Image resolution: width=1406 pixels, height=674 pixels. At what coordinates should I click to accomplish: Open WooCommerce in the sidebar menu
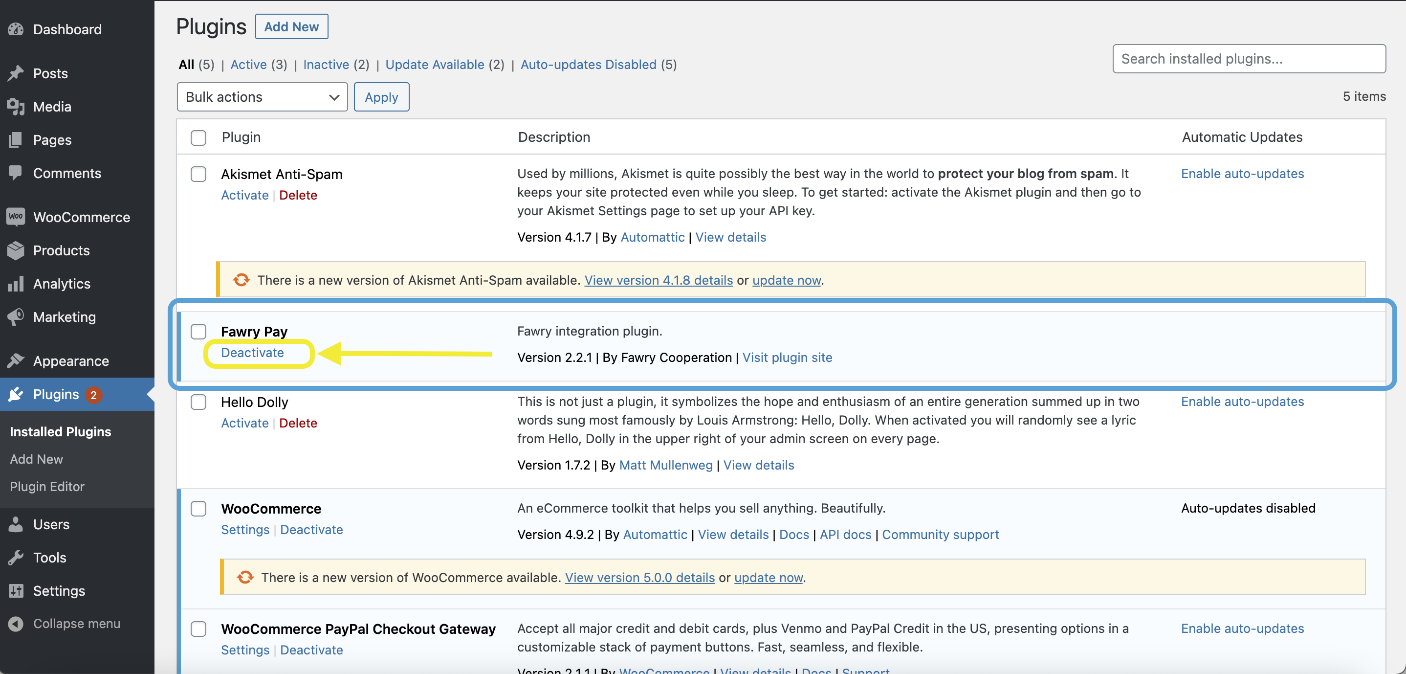tap(81, 217)
